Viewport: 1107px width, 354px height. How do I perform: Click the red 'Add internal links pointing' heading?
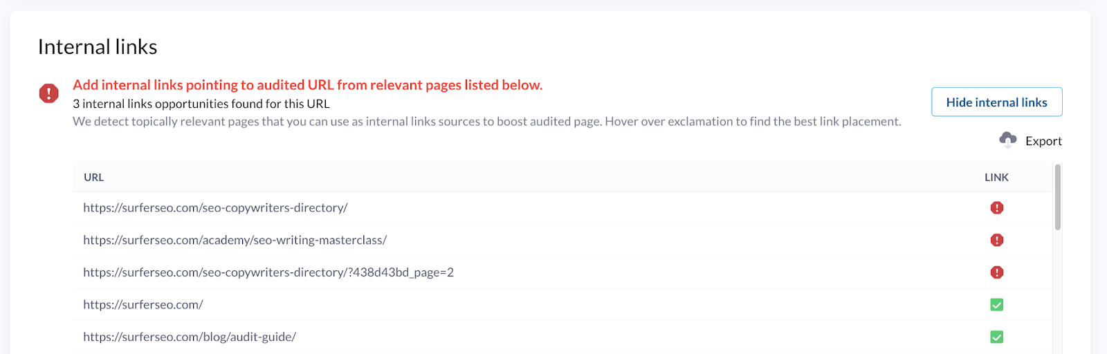(308, 85)
